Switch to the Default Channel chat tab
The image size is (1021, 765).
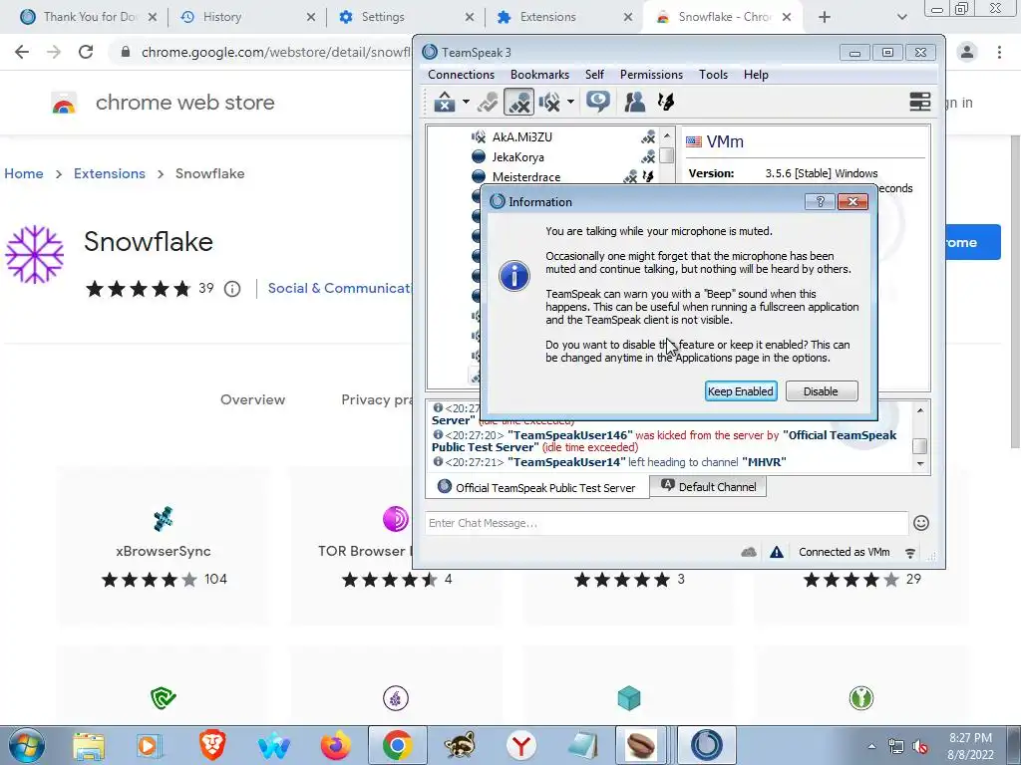point(709,486)
